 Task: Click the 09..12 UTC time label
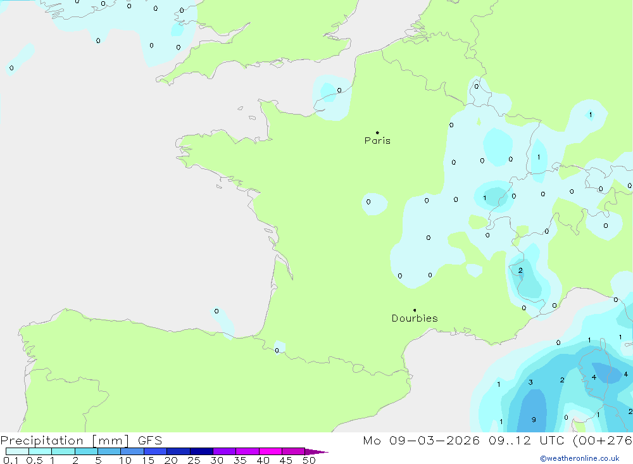point(525,440)
